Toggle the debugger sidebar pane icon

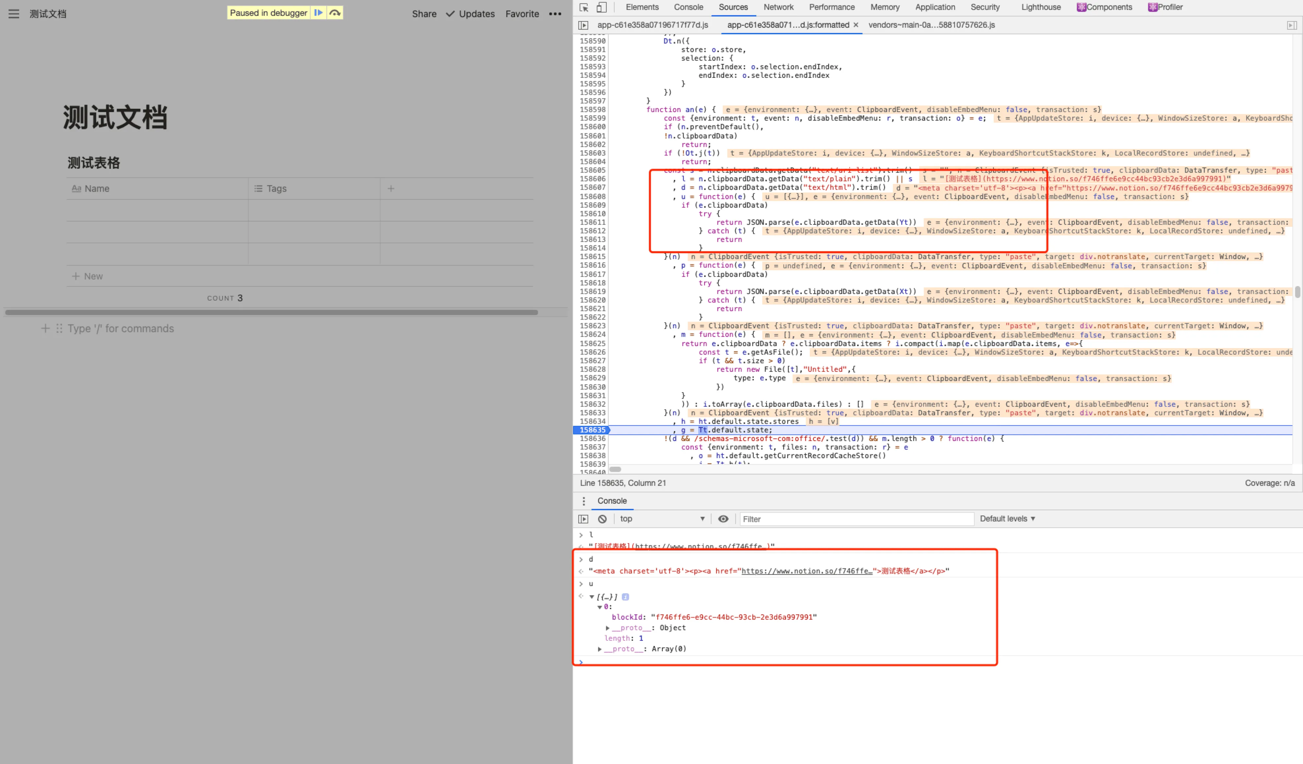click(x=1291, y=25)
